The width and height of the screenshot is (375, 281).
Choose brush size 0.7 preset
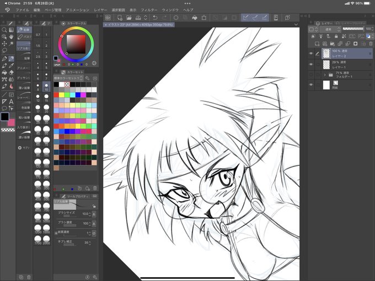click(x=38, y=33)
